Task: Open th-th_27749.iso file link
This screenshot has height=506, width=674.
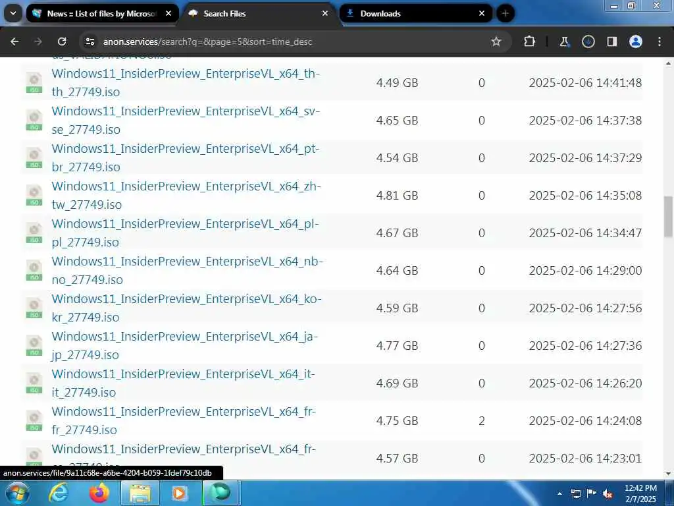Action: (186, 82)
